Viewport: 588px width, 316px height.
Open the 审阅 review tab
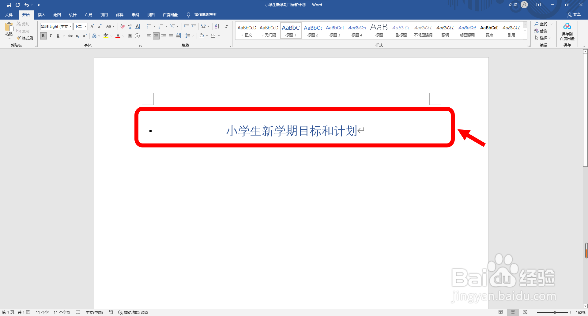click(135, 15)
